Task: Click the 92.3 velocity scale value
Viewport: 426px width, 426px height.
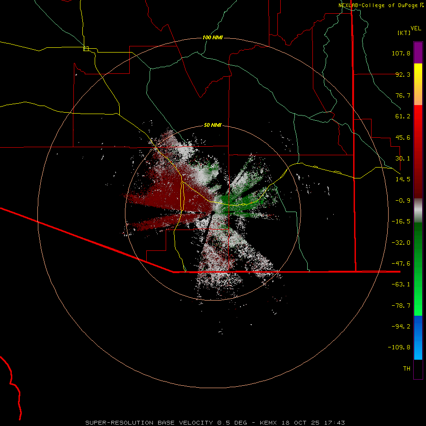Action: click(x=403, y=74)
